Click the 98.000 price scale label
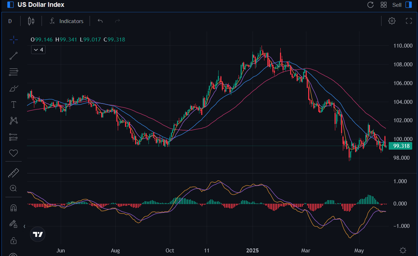Image resolution: width=418 pixels, height=256 pixels. pyautogui.click(x=401, y=158)
